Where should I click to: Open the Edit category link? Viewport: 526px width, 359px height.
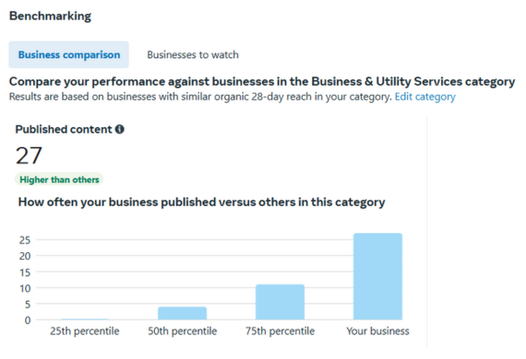425,97
